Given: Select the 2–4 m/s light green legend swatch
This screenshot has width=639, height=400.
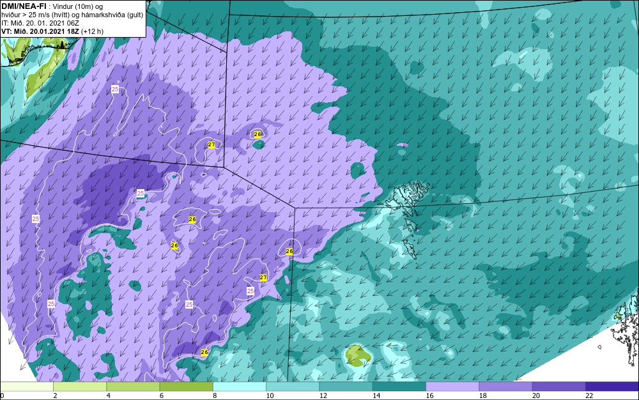Looking at the screenshot, I should coord(80,386).
